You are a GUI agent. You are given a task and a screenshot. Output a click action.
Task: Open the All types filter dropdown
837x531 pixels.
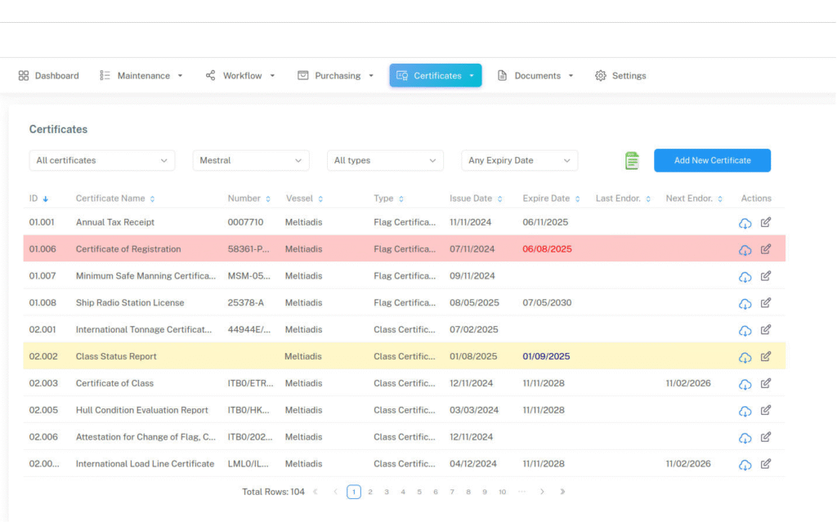coord(385,161)
